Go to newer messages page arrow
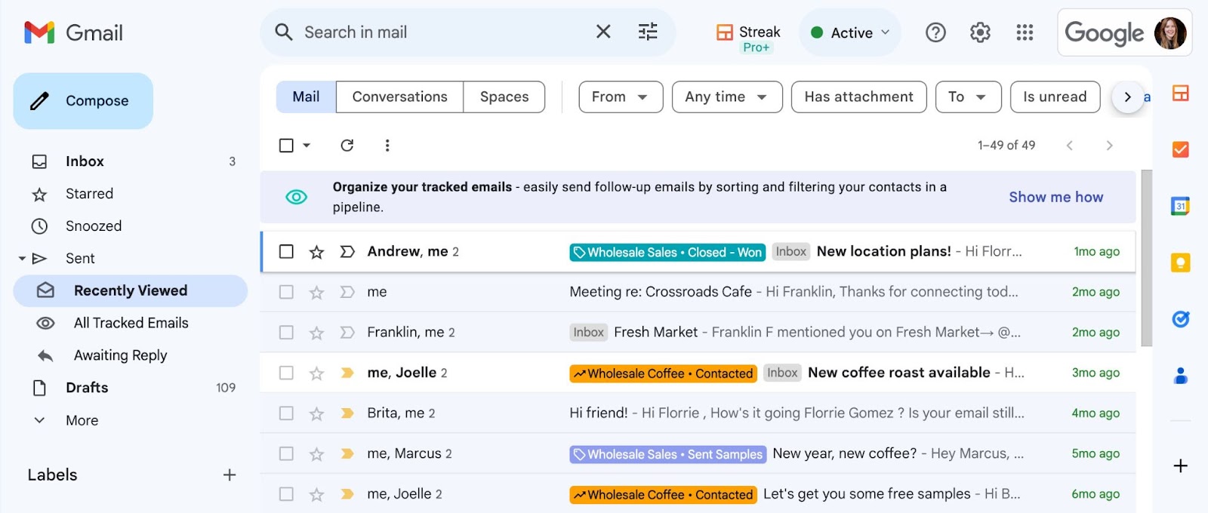1208x513 pixels. 1069,145
